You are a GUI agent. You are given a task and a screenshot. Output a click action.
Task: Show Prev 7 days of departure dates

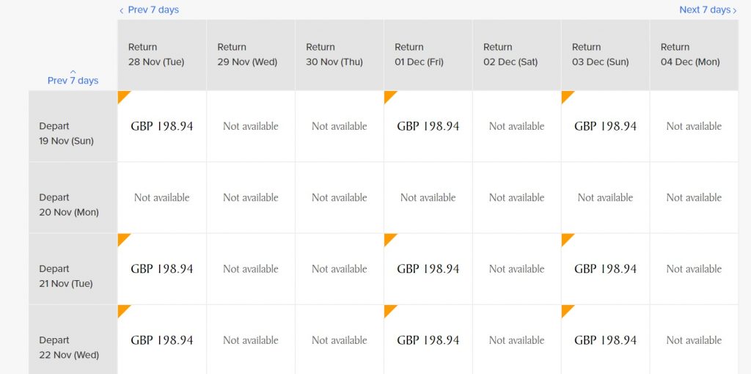tap(73, 77)
